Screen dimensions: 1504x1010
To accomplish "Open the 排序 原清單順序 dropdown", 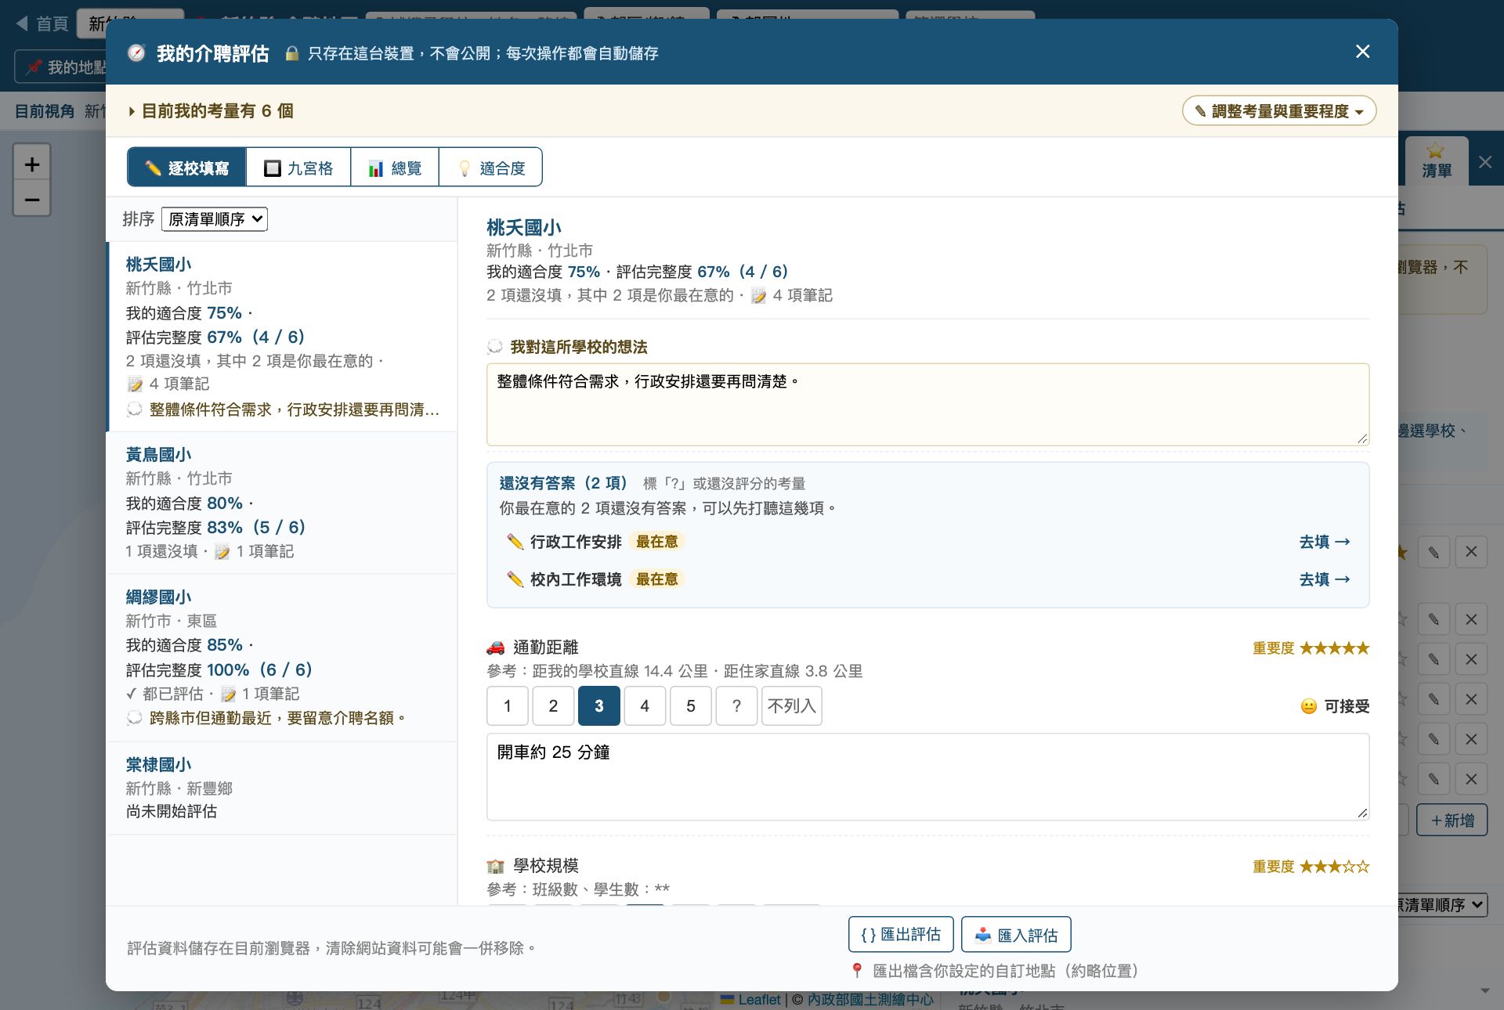I will pyautogui.click(x=214, y=219).
